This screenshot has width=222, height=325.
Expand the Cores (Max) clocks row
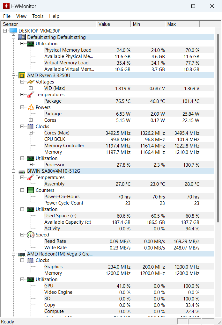click(31, 133)
